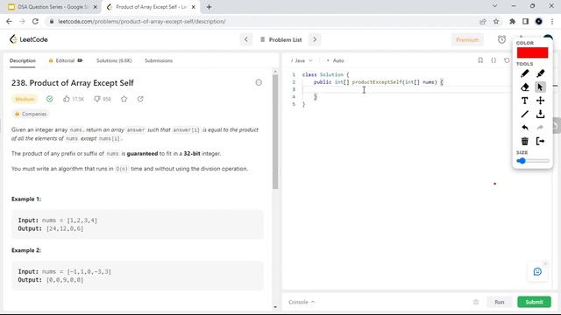Open the tab search chevron
This screenshot has height=315, width=561.
click(x=494, y=6)
